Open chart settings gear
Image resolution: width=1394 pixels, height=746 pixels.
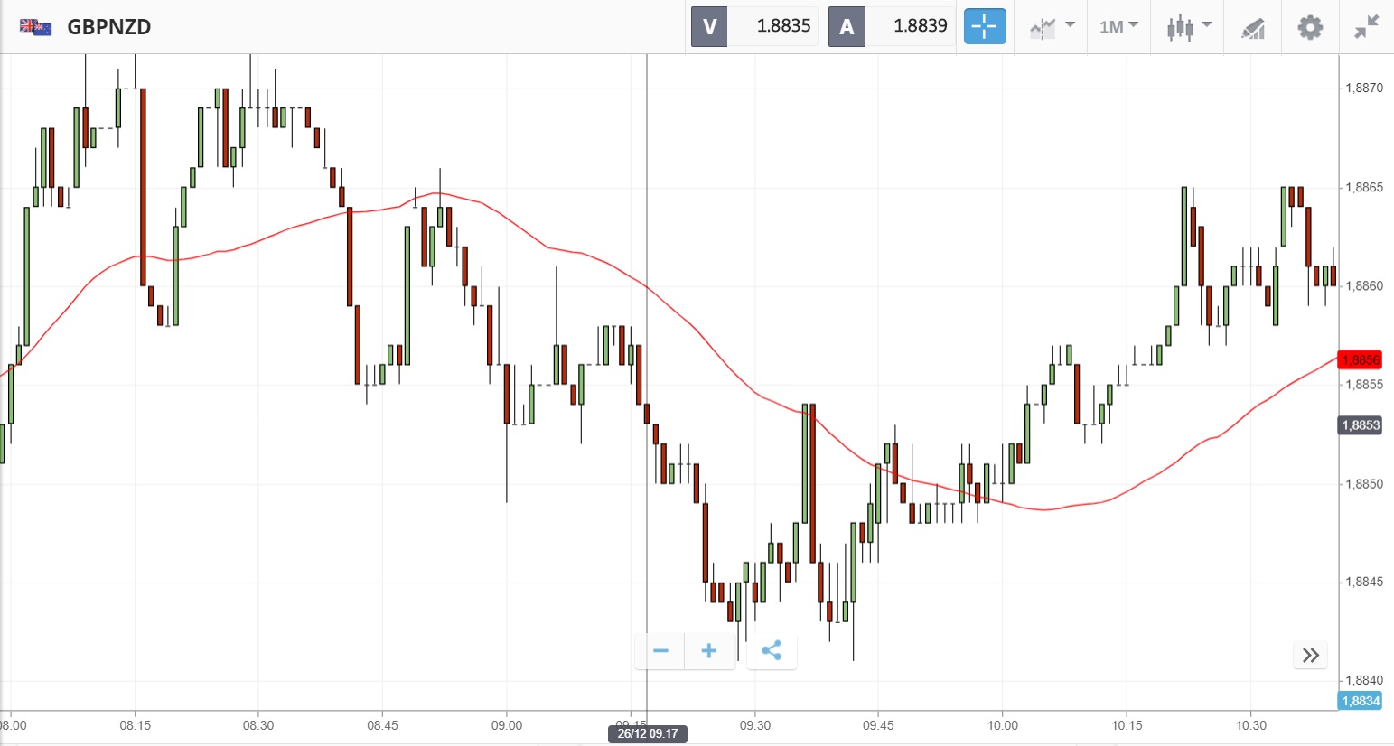[x=1310, y=27]
